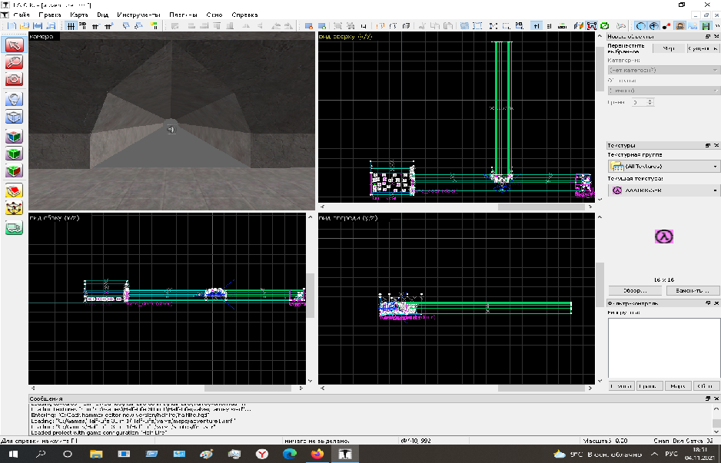Open the Файл menu
The image size is (721, 463).
tap(22, 15)
